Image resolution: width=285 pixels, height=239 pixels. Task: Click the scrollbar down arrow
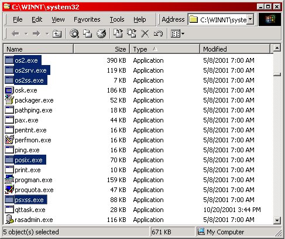[x=277, y=220]
